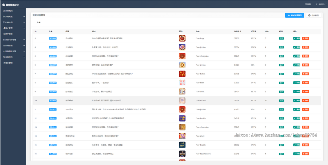The image size is (328, 165).
Task: Toggle the 显示 status badge for row ID 5
Action: click(x=281, y=56)
